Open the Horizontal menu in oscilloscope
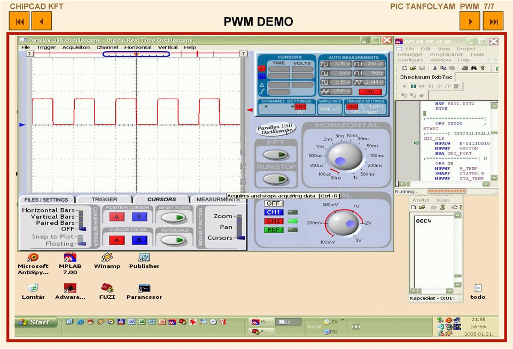 [138, 47]
